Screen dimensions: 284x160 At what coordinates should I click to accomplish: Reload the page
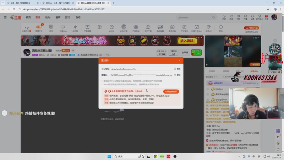(14, 9)
